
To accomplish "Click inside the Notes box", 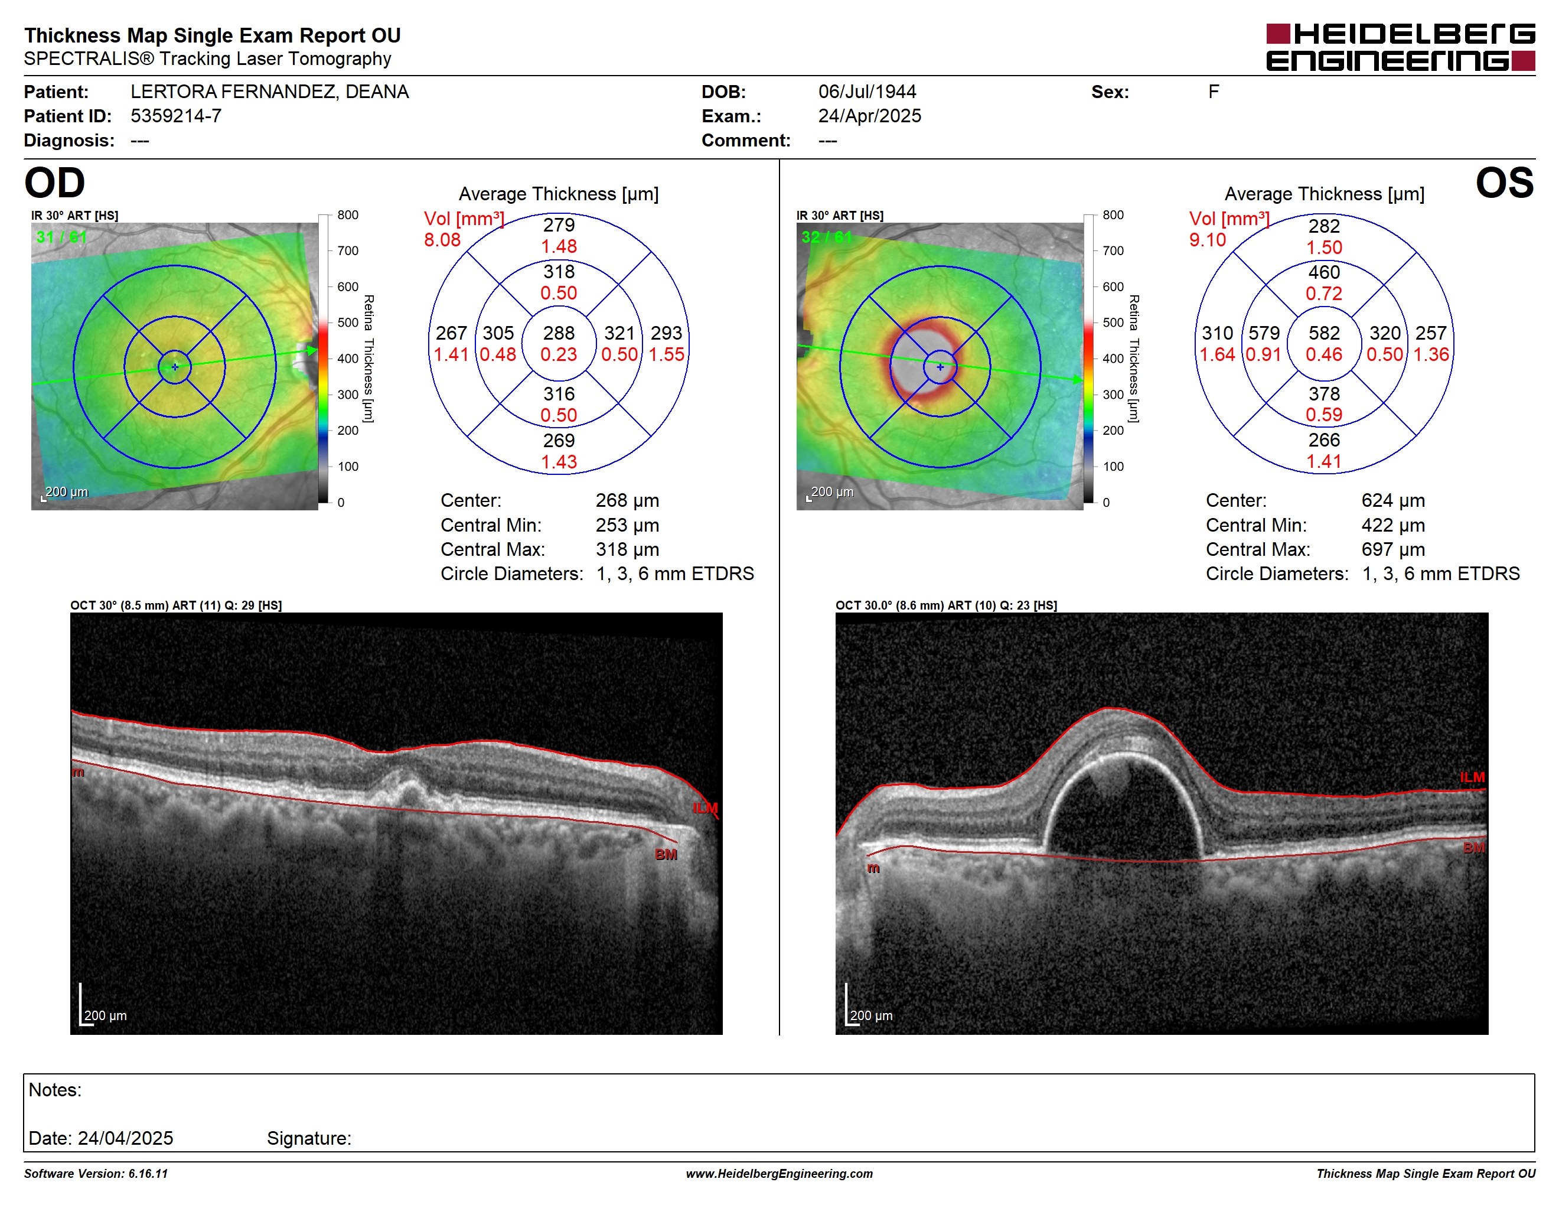I will tap(779, 1113).
